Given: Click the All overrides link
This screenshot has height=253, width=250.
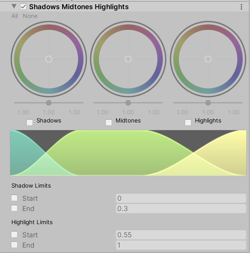Looking at the screenshot, I should point(15,16).
